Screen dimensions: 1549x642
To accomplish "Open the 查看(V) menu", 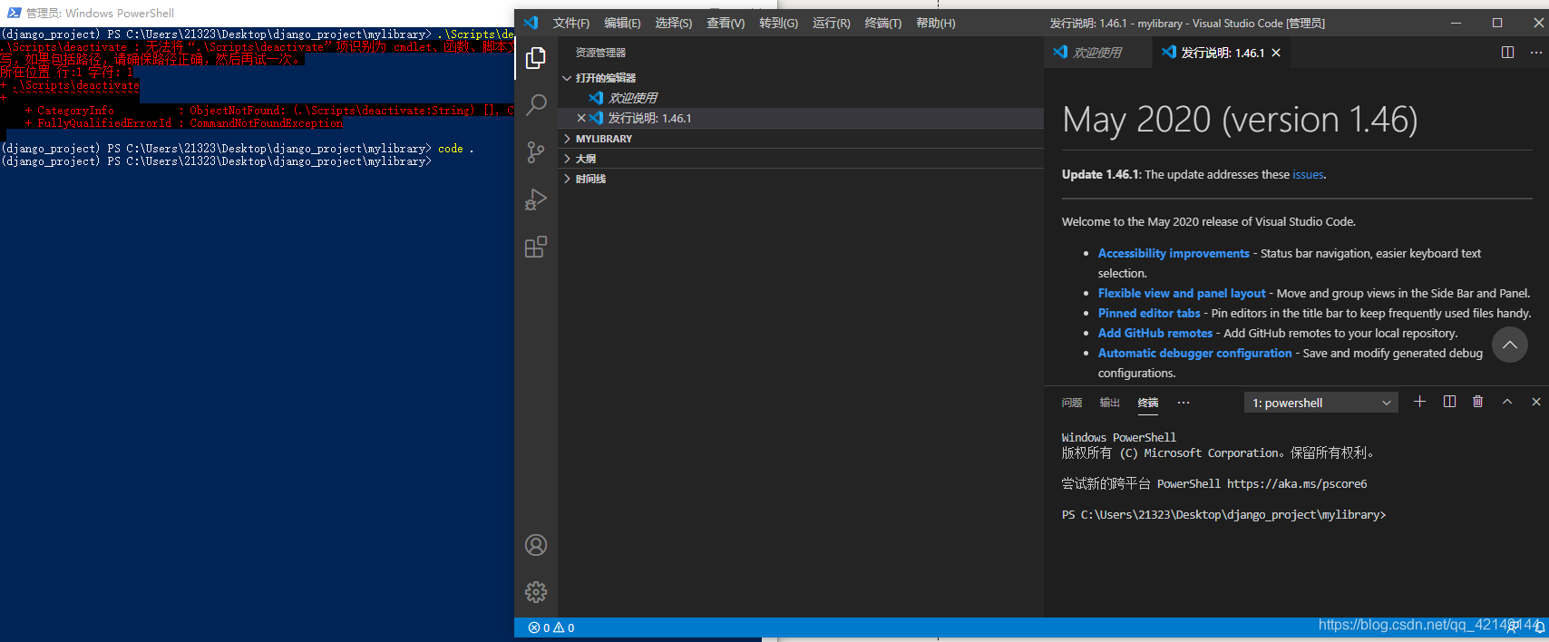I will click(726, 23).
